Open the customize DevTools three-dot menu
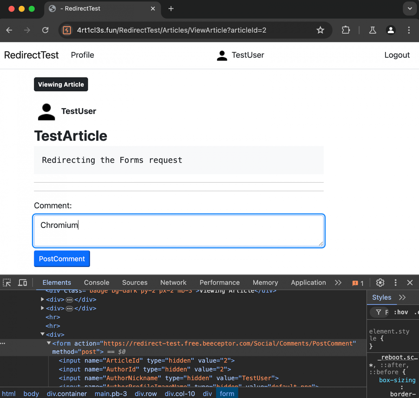The image size is (419, 398). [x=396, y=283]
